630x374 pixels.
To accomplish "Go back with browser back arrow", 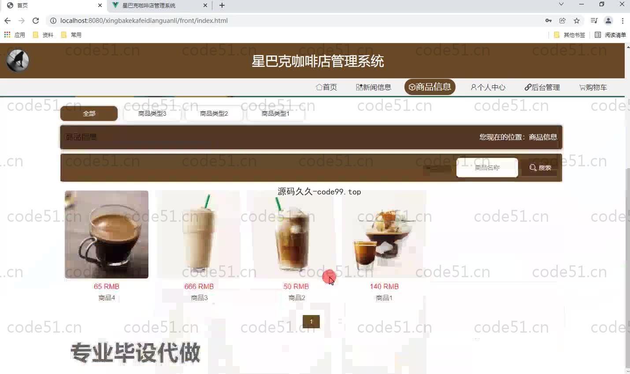I will coord(7,21).
